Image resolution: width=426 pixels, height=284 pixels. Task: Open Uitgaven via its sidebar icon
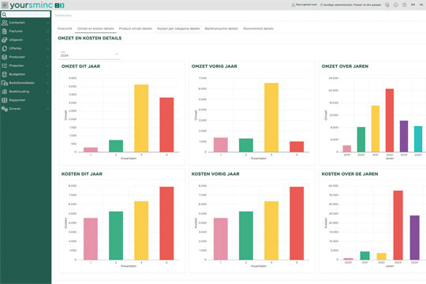[x=5, y=40]
